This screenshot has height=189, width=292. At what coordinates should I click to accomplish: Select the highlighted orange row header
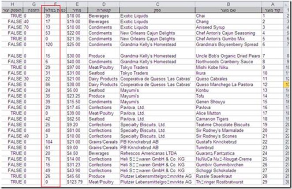(288, 84)
